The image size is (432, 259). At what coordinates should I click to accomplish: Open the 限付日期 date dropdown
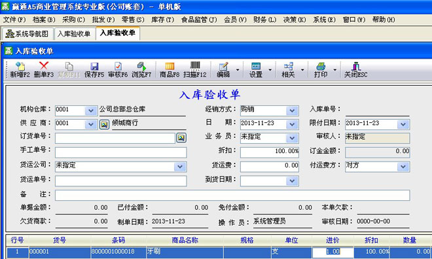point(403,124)
